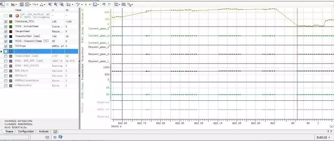Click the zoom out magnifier icon

click(56, 5)
